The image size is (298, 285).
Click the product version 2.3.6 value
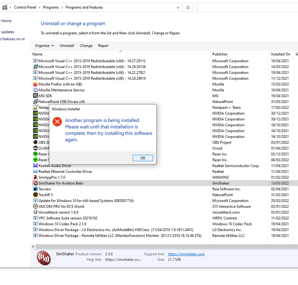[109, 254]
